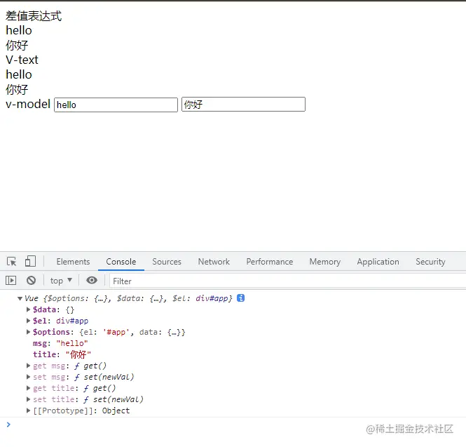Clear console with the ban icon

pos(31,281)
